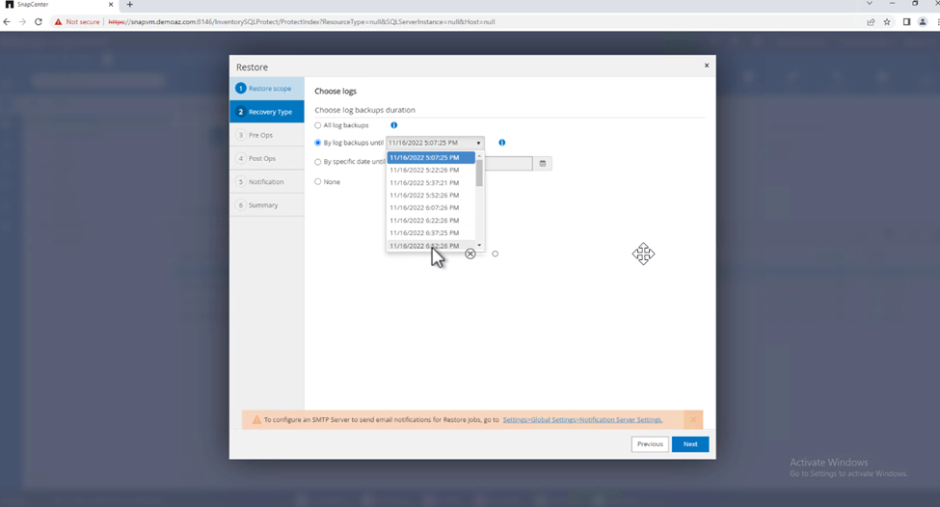940x507 pixels.
Task: Open a new browser tab
Action: [x=129, y=4]
